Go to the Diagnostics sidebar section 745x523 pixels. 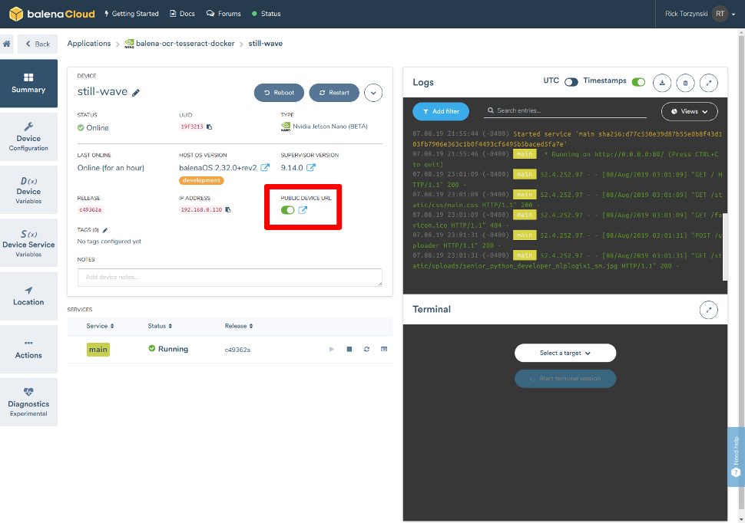click(28, 403)
